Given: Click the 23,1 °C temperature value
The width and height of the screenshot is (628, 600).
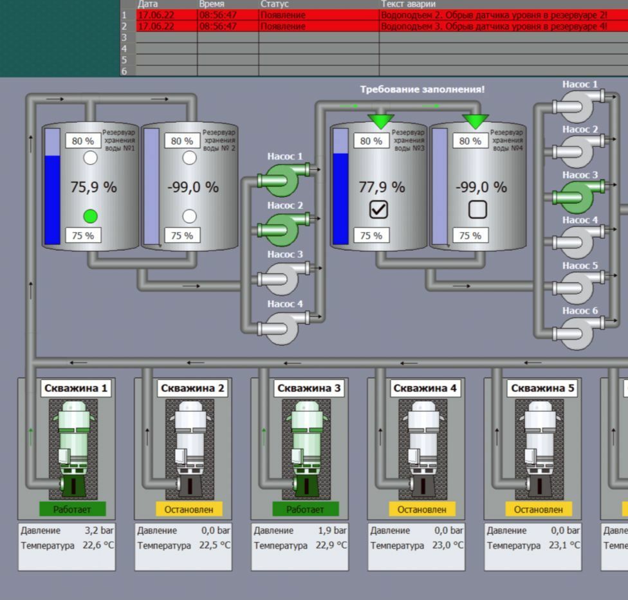Looking at the screenshot, I should click(x=564, y=545).
